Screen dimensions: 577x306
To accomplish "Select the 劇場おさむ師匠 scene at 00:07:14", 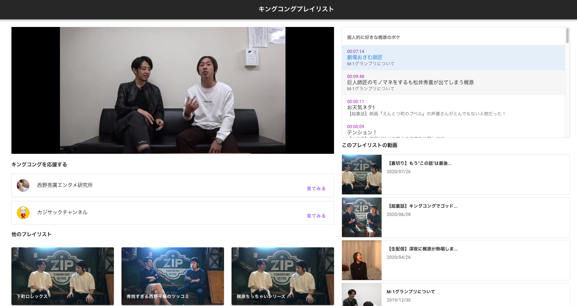I will [364, 57].
